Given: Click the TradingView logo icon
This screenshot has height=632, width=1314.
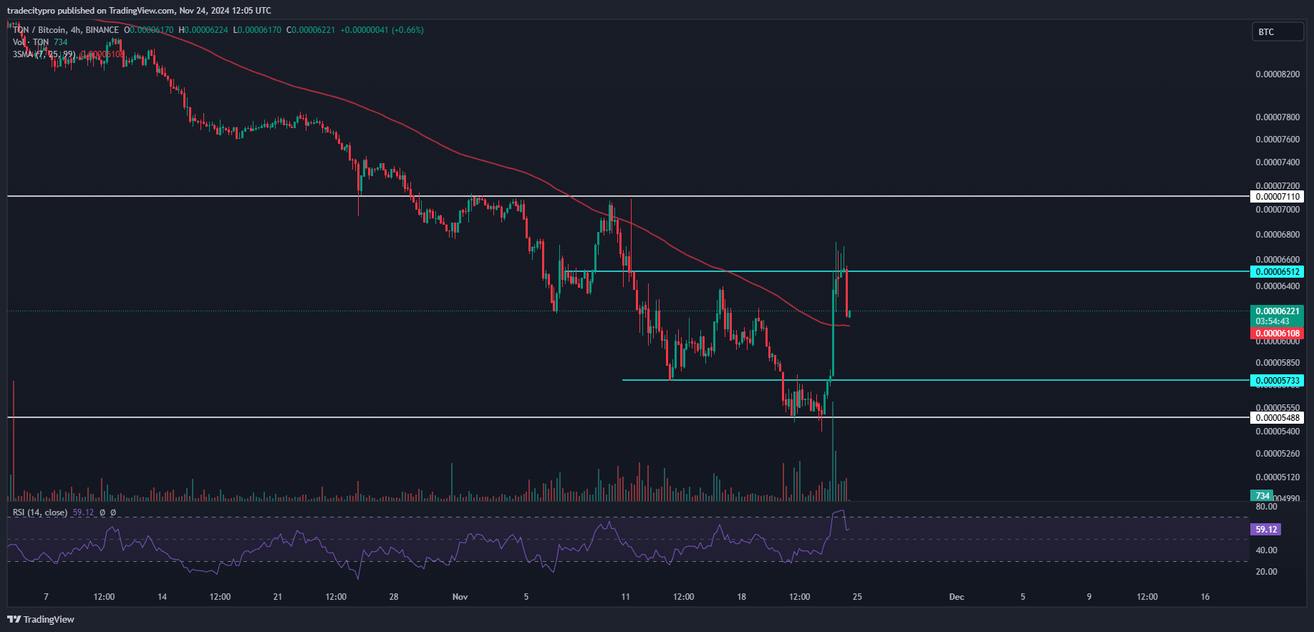Looking at the screenshot, I should (14, 619).
